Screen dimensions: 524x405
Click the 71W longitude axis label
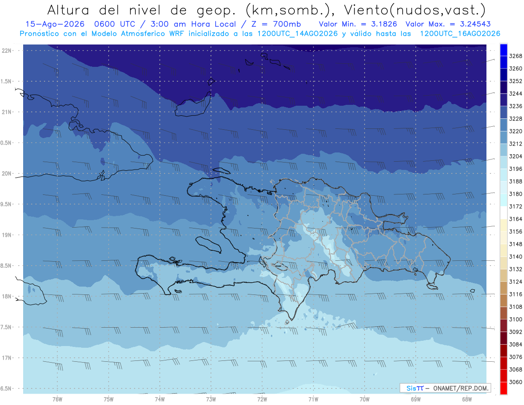[313, 399]
